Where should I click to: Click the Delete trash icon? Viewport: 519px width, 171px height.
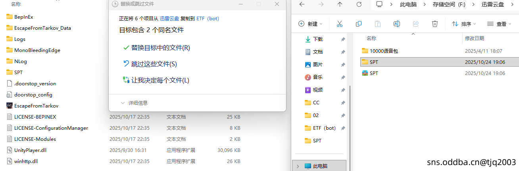[434, 24]
